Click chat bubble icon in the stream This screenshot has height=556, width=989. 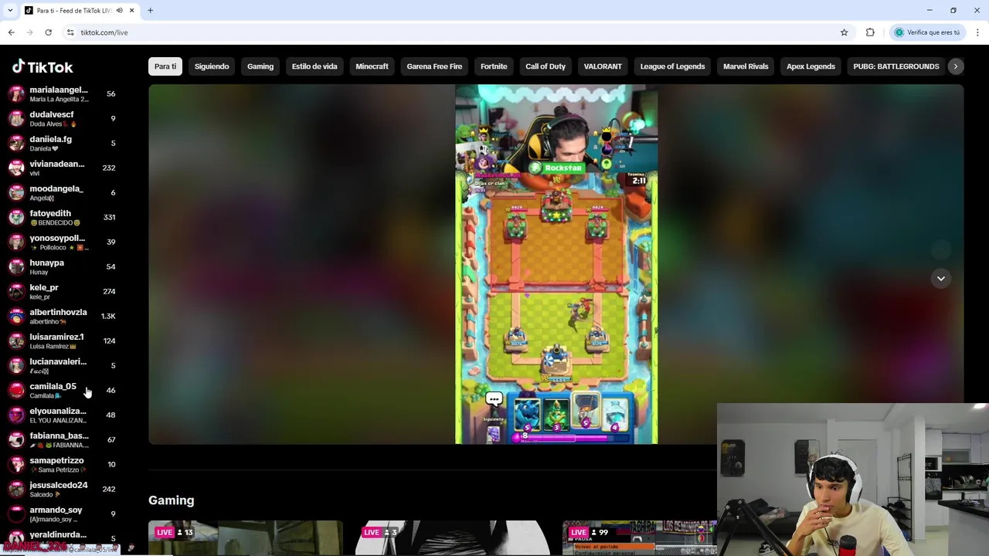pos(494,399)
